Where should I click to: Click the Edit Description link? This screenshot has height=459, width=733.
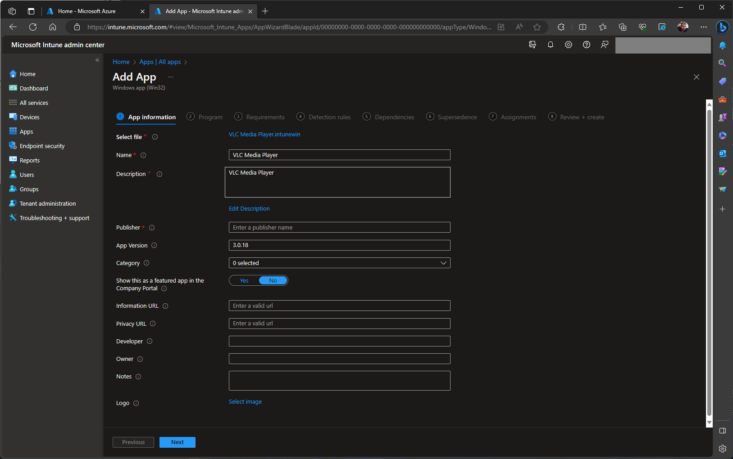click(249, 209)
